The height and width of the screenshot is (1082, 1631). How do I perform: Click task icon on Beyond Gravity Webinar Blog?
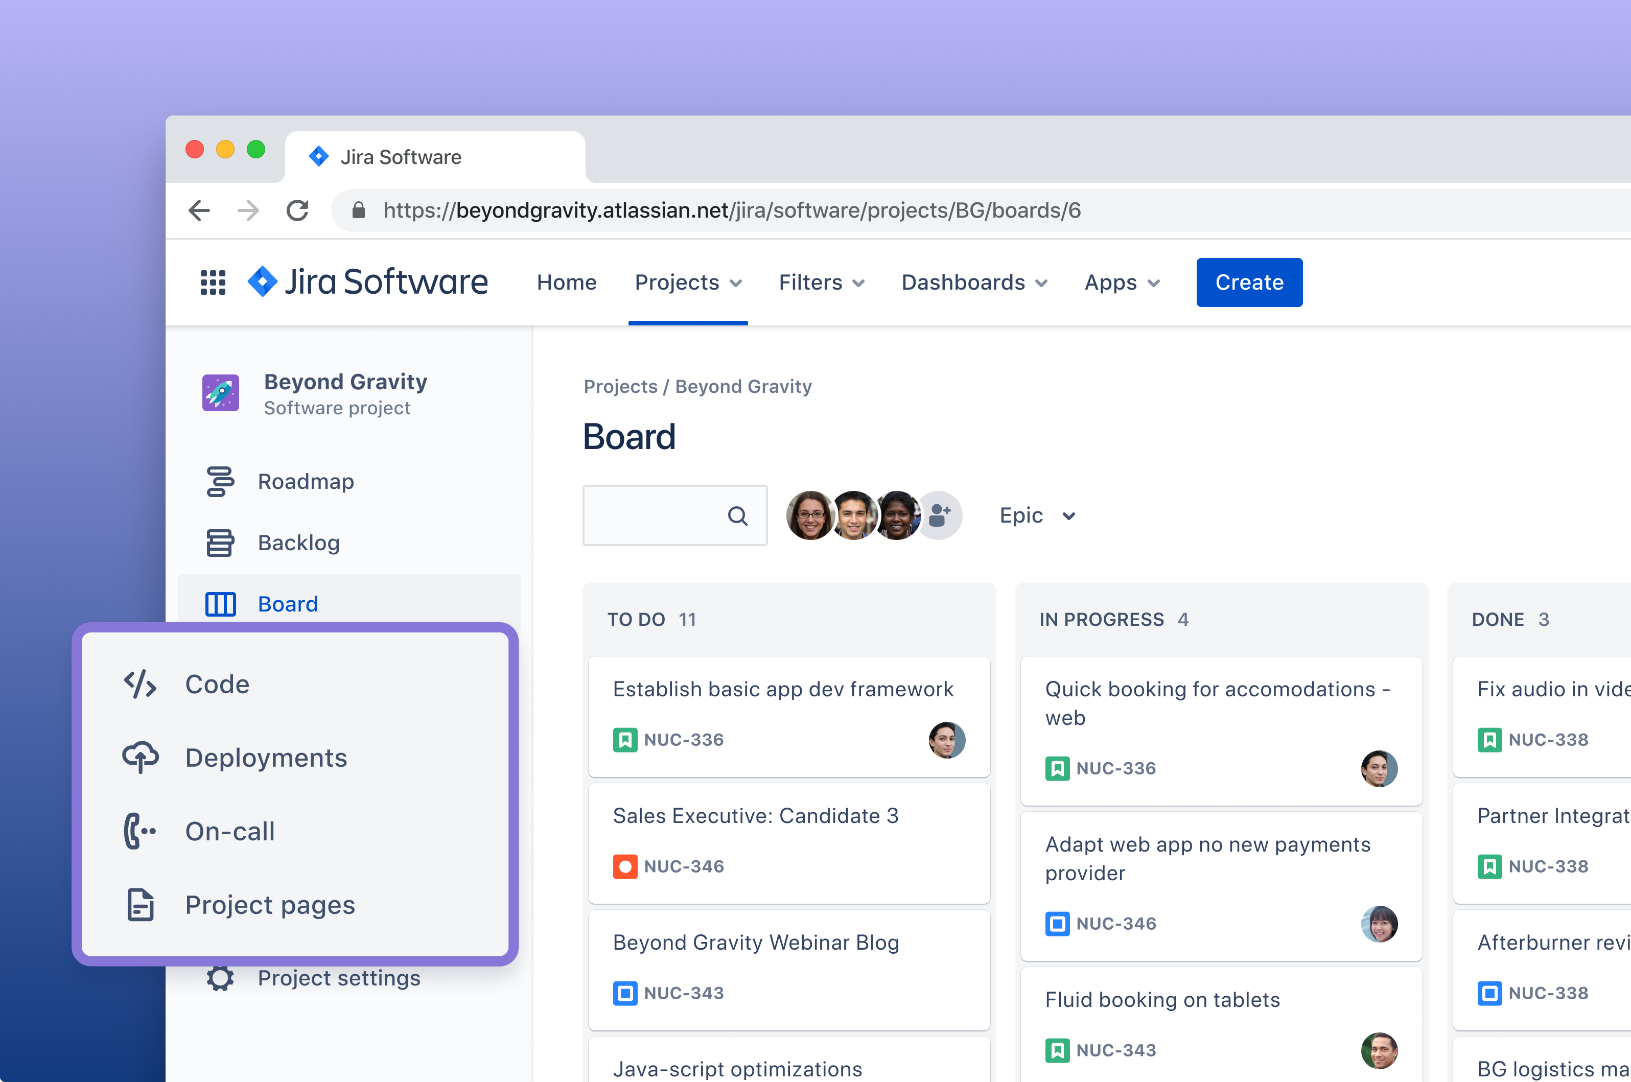624,993
